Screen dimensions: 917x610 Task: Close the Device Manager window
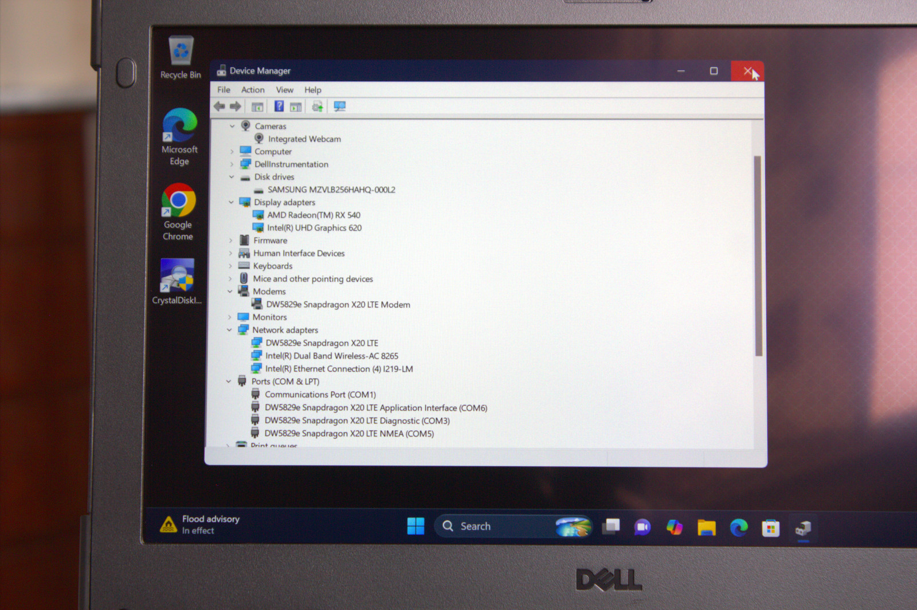[747, 71]
